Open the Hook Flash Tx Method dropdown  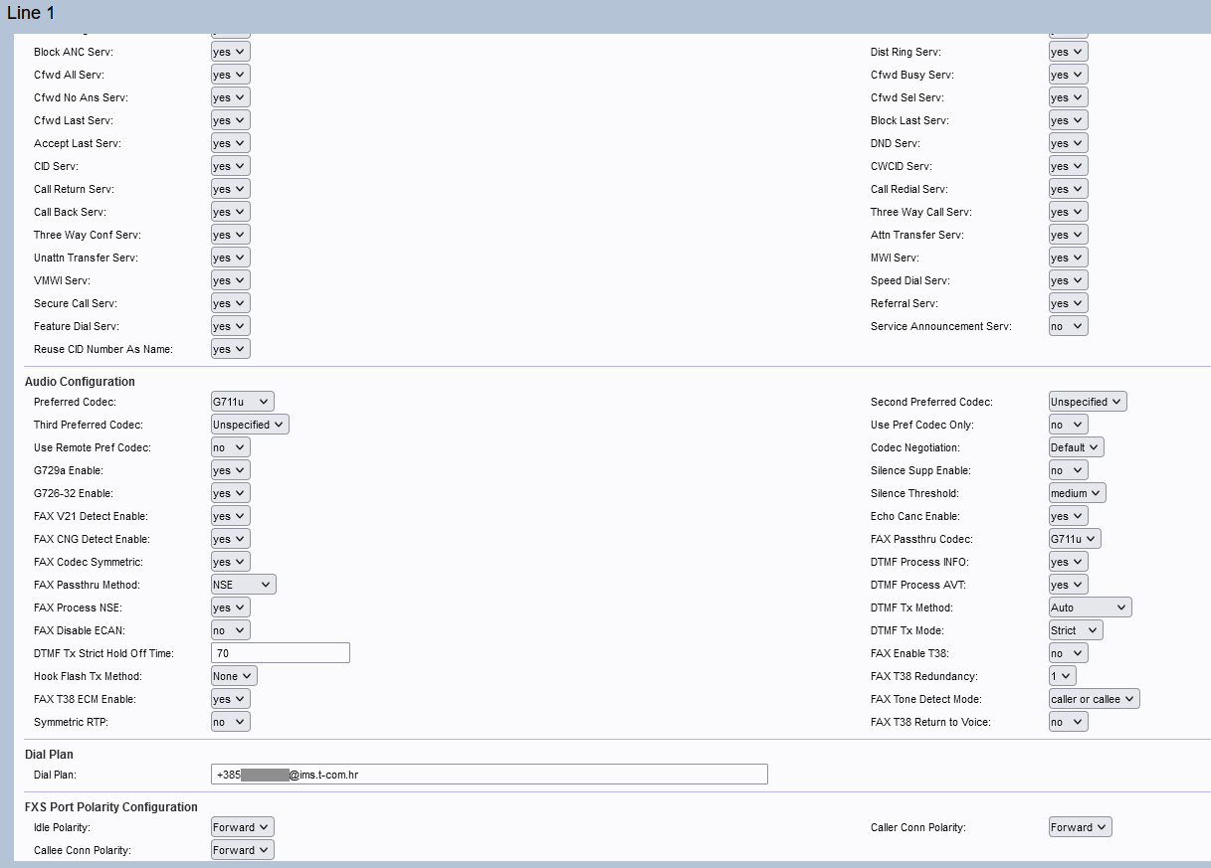point(234,676)
